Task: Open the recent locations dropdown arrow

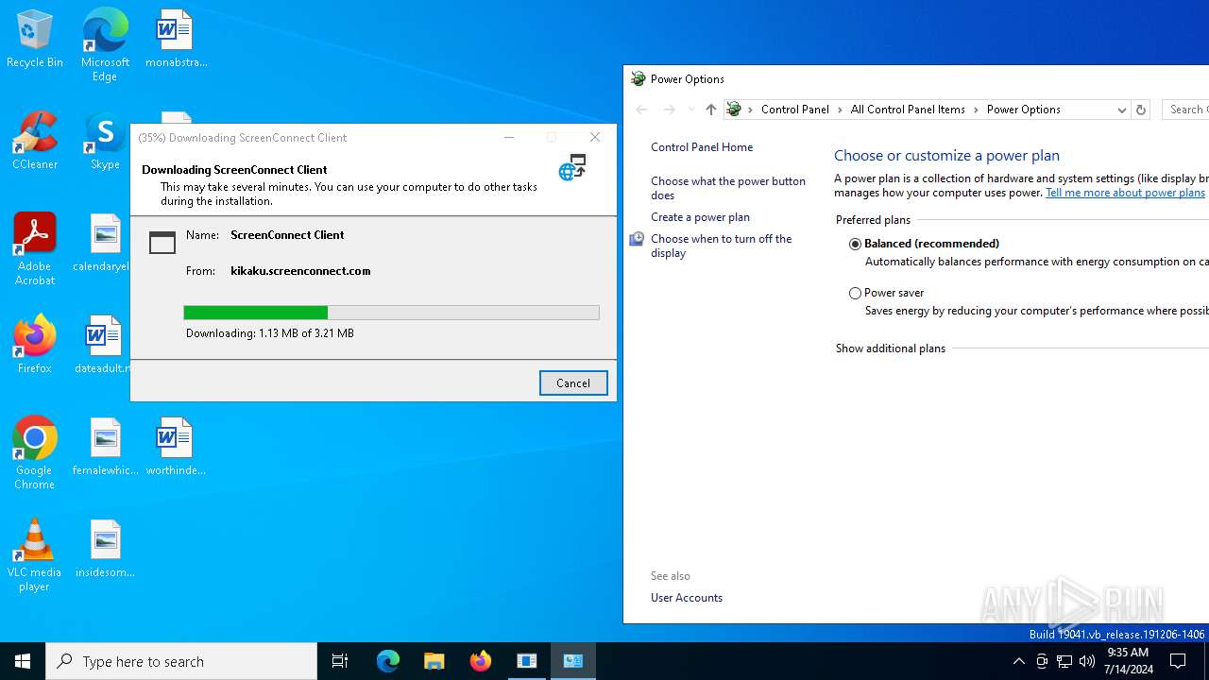Action: pos(690,110)
